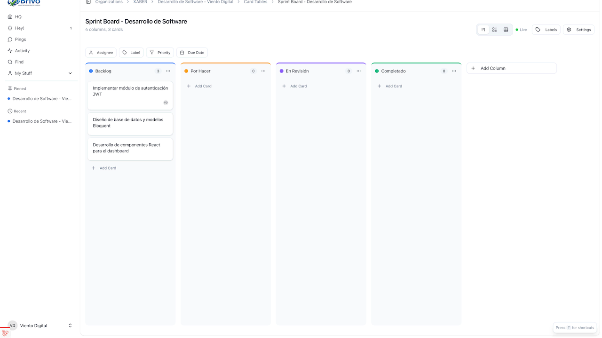
Task: Open the Find search item
Action: (x=19, y=62)
